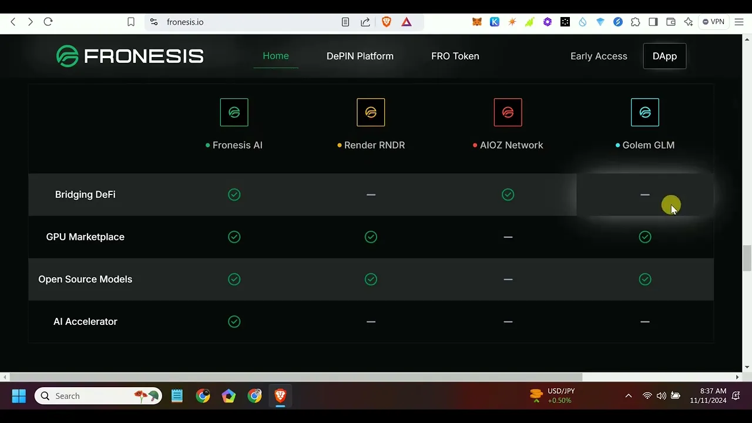Screen dimensions: 752x423
Task: Open the orange starburst extension icon
Action: [x=512, y=22]
